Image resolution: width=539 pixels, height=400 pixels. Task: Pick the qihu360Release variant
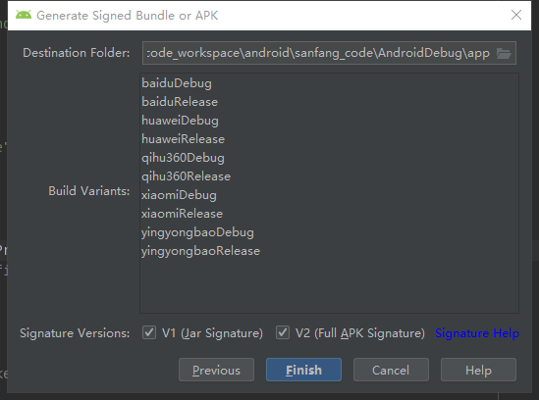(329, 176)
